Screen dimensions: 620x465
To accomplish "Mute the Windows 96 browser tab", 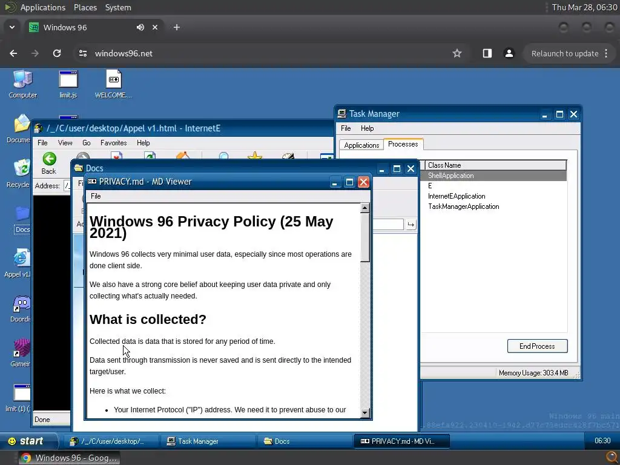I will click(140, 27).
